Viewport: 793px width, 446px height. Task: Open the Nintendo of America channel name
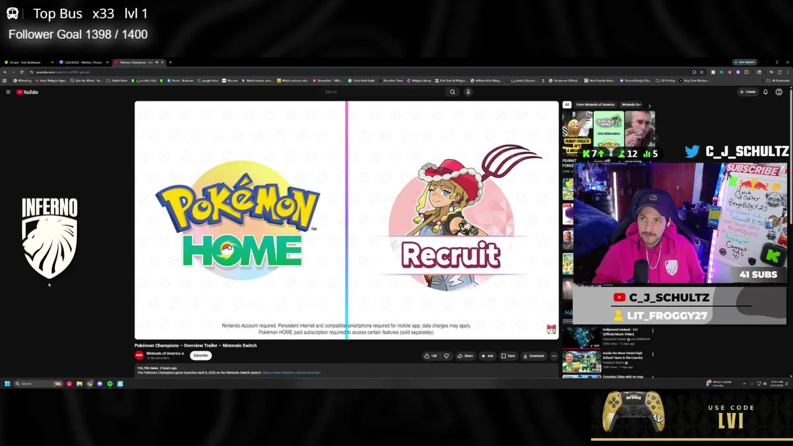(164, 354)
